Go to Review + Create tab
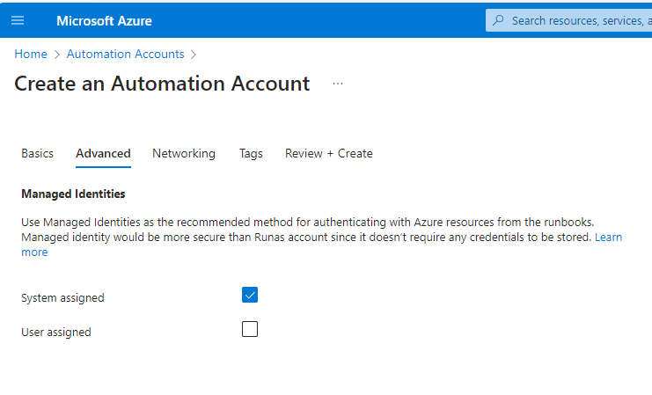 (x=328, y=153)
